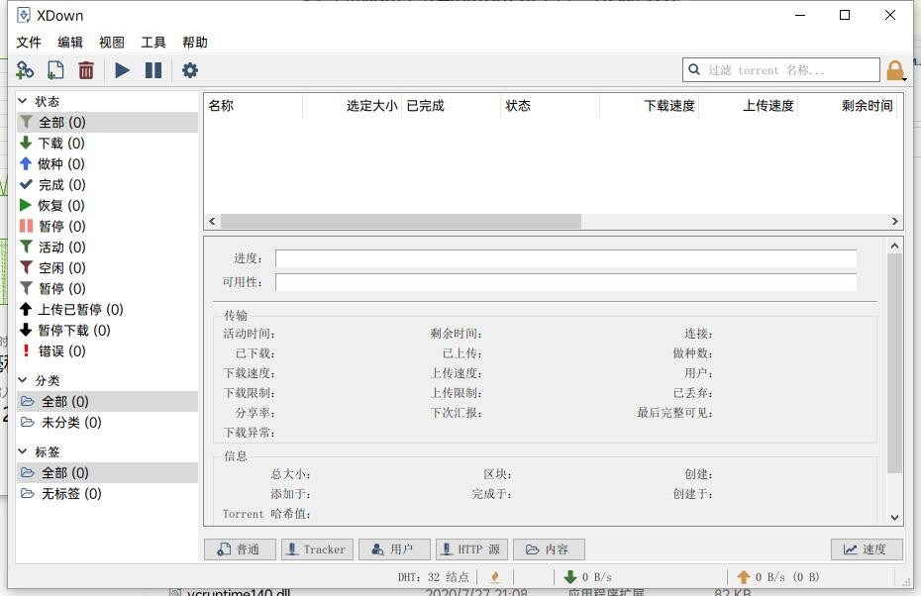The width and height of the screenshot is (921, 596).
Task: Open the 视图 menu
Action: [x=112, y=43]
